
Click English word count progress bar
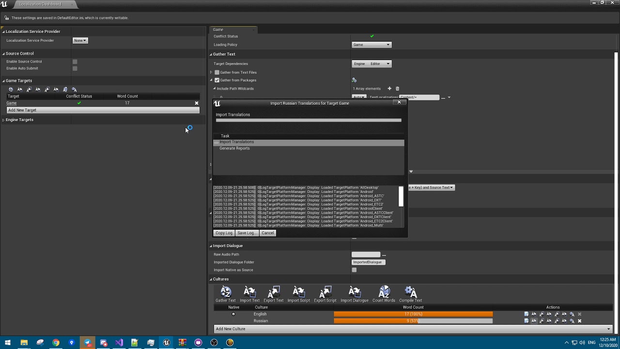[413, 314]
